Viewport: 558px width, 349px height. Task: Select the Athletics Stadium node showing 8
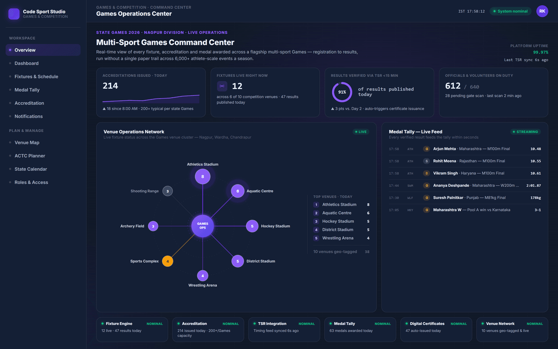[x=203, y=177]
